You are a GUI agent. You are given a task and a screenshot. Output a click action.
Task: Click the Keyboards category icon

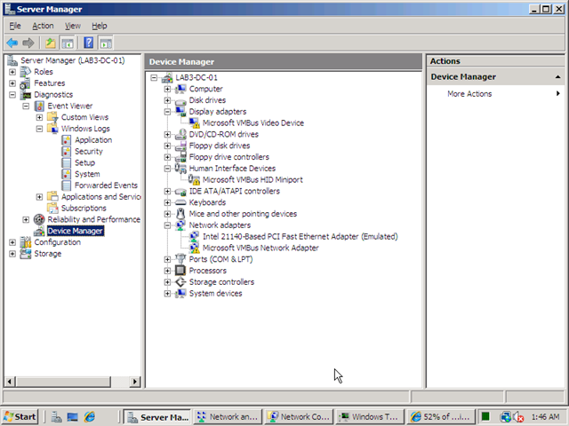tap(180, 202)
